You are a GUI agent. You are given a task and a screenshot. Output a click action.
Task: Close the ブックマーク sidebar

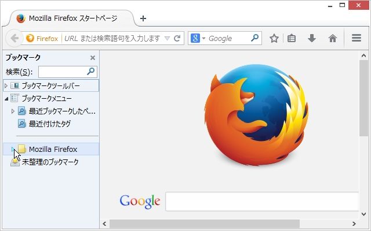[x=93, y=58]
